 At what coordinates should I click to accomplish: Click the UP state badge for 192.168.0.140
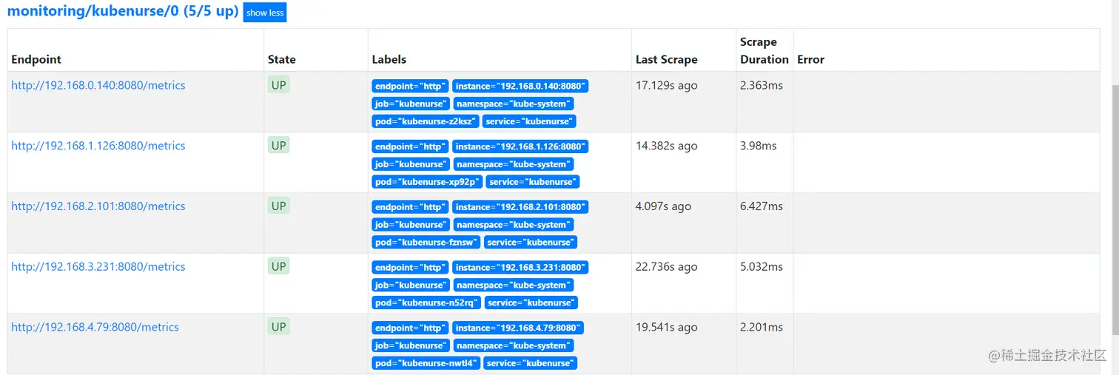tap(278, 85)
